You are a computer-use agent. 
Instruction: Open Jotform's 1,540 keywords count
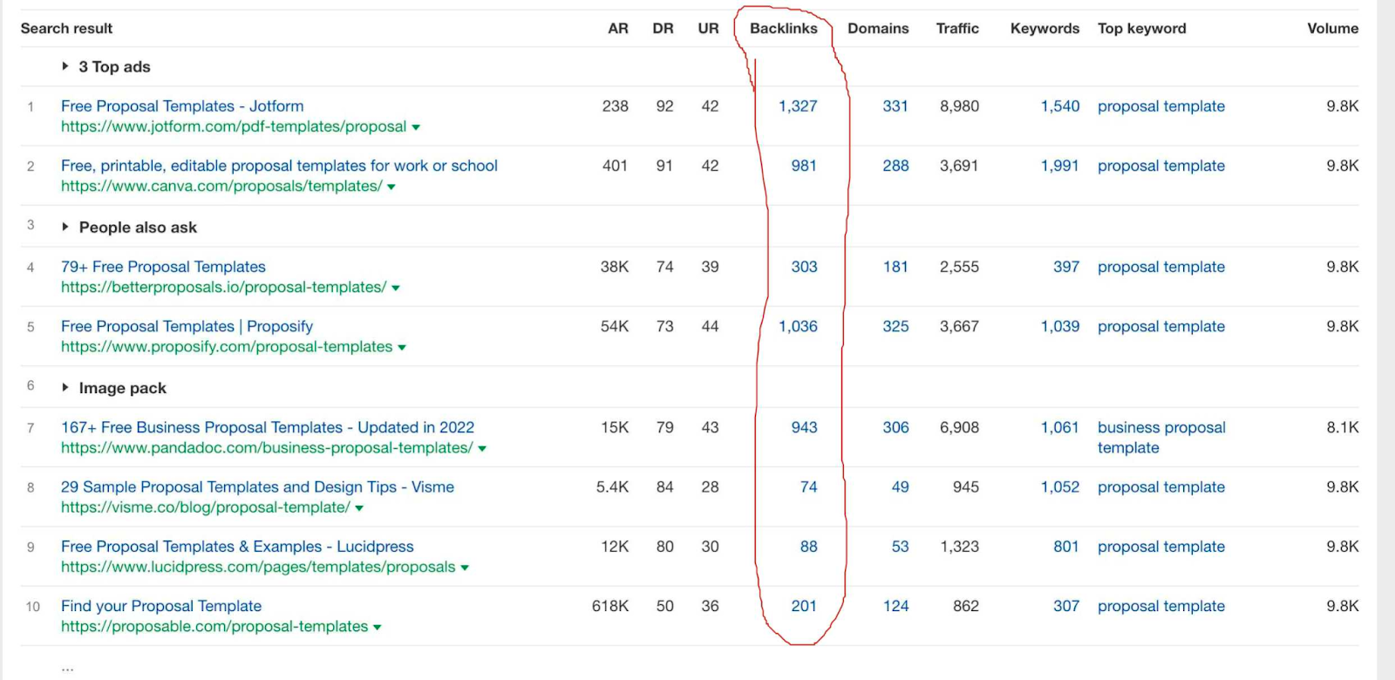[x=1060, y=105]
